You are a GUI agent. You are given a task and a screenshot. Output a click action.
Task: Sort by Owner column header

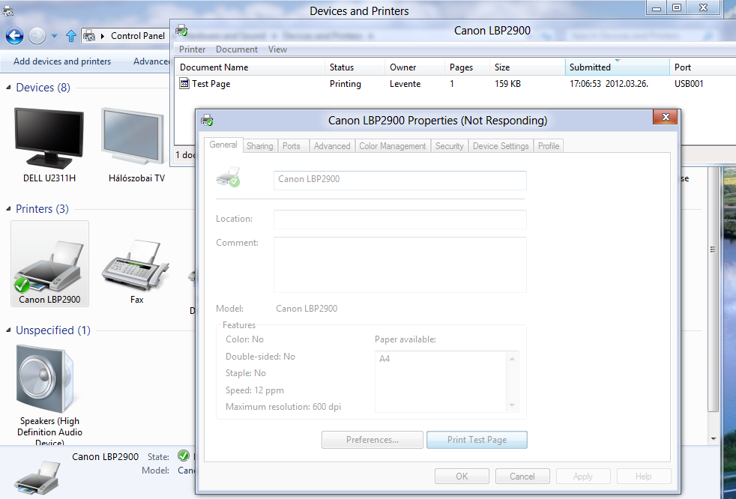pyautogui.click(x=415, y=67)
